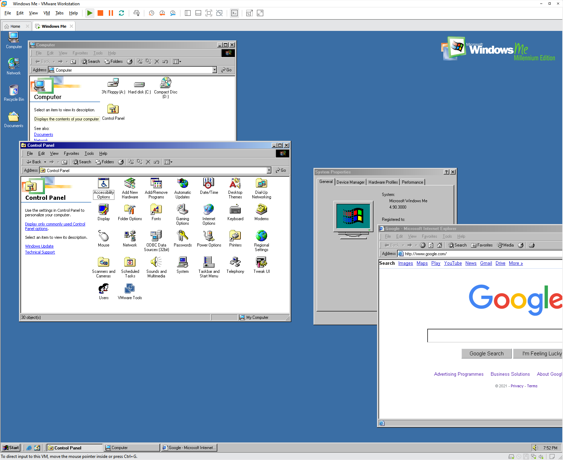This screenshot has height=460, width=563.
Task: Open Desktop Themes icon
Action: [235, 189]
